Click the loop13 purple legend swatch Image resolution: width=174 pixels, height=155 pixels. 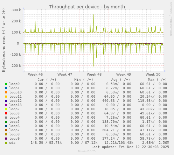click(x=6, y=105)
